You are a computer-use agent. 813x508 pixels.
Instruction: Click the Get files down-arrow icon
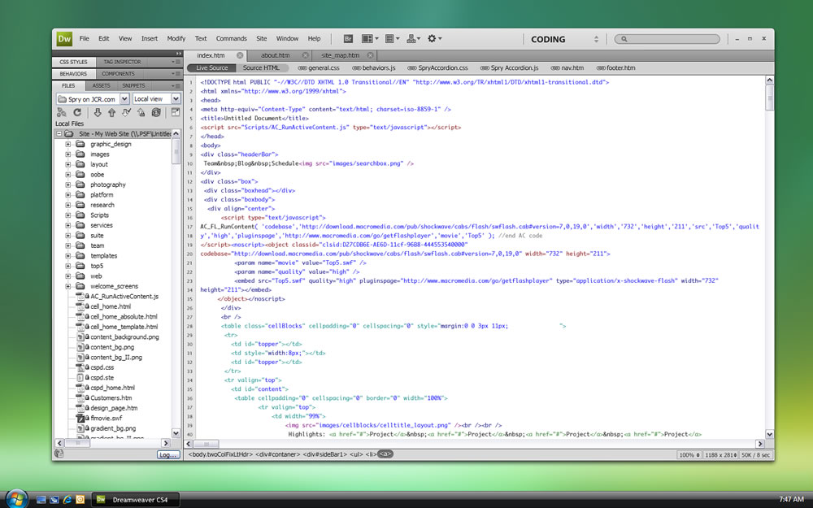click(x=98, y=112)
